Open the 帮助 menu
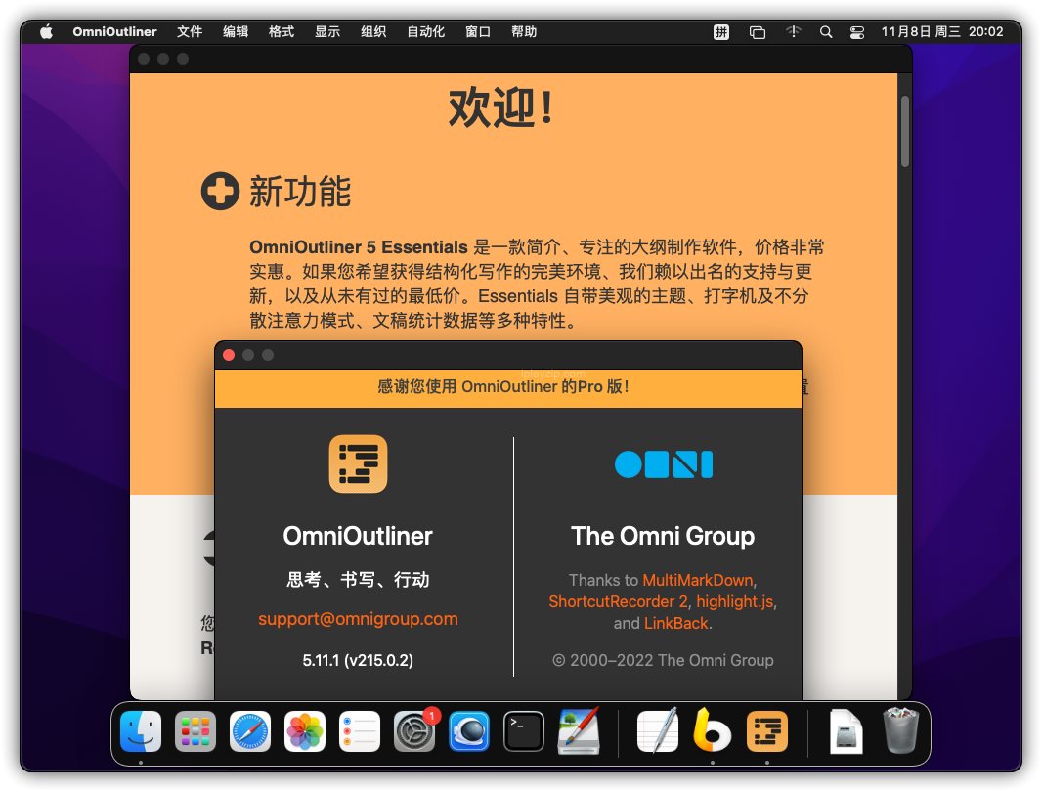This screenshot has height=792, width=1042. pos(524,32)
